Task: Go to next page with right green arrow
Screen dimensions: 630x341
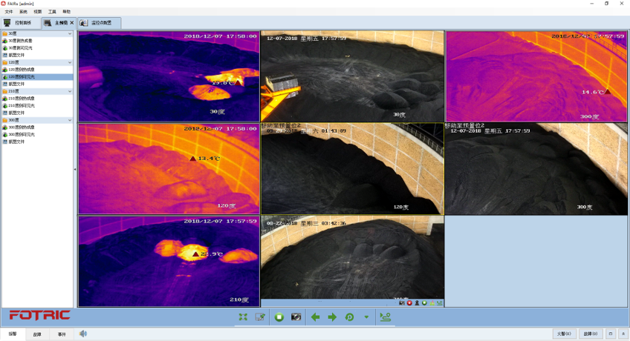Action: click(332, 317)
